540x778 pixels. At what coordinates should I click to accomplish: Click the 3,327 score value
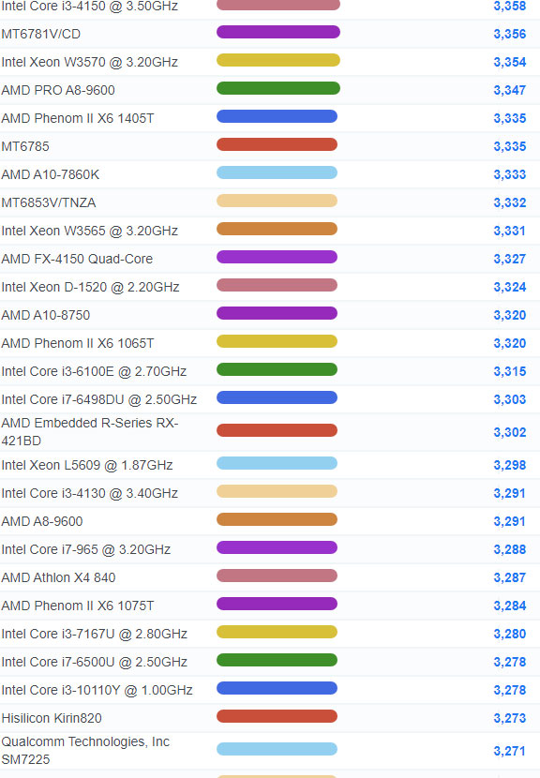coord(510,259)
